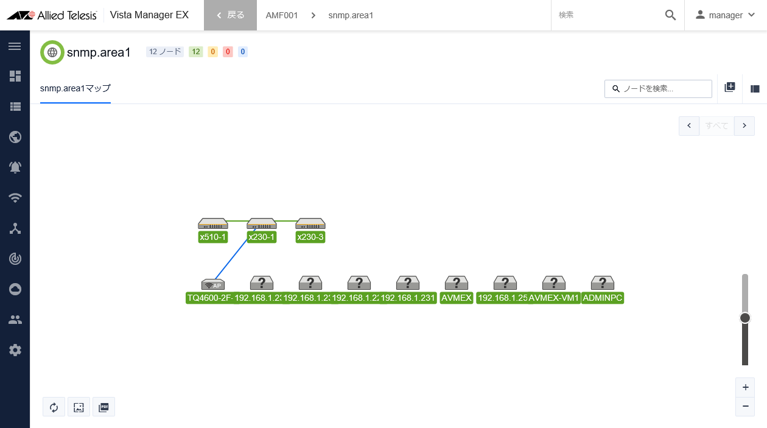
Task: Click the snmp.area1 globe area icon
Action: [x=52, y=52]
